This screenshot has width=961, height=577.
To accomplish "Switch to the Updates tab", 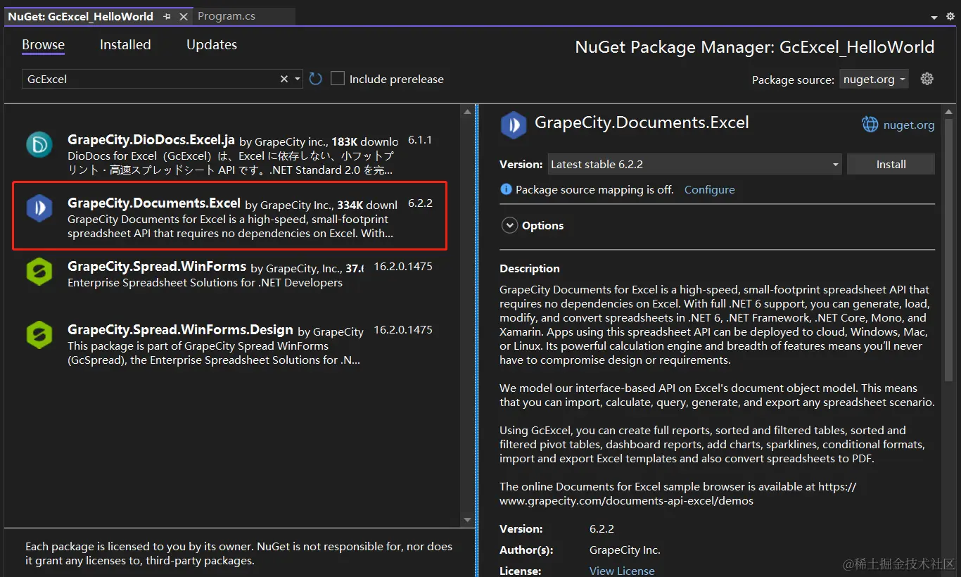I will tap(212, 44).
